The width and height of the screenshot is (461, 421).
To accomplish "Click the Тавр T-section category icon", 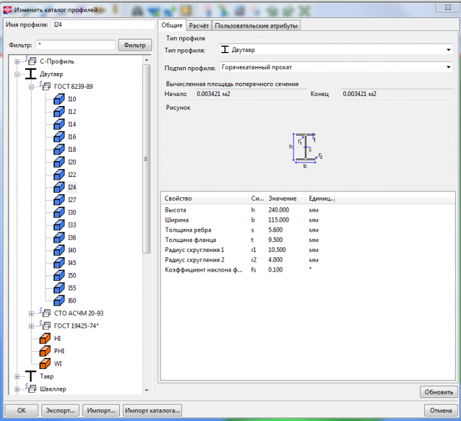I will point(31,376).
